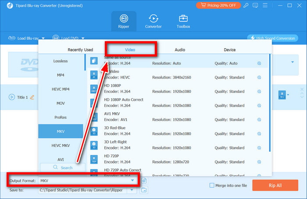Switch to the Audio tab
The image size is (307, 199).
click(180, 50)
